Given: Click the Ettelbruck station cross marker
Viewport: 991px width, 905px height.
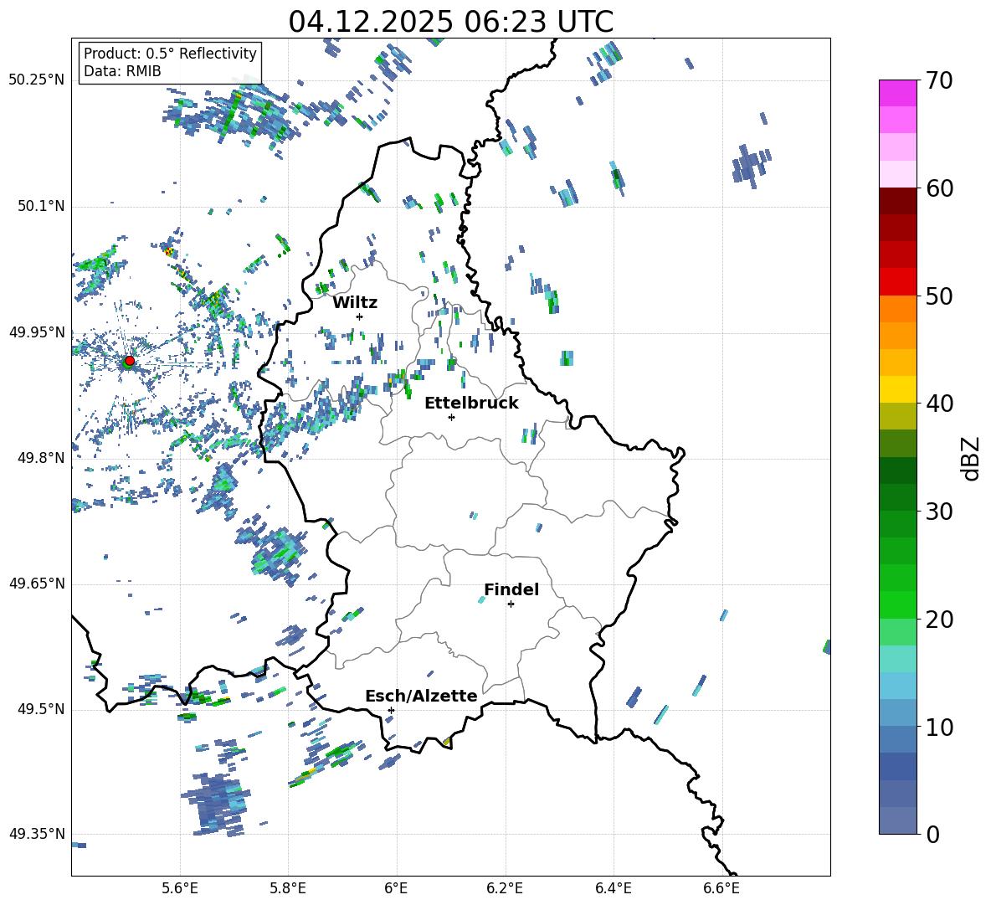Looking at the screenshot, I should (451, 417).
